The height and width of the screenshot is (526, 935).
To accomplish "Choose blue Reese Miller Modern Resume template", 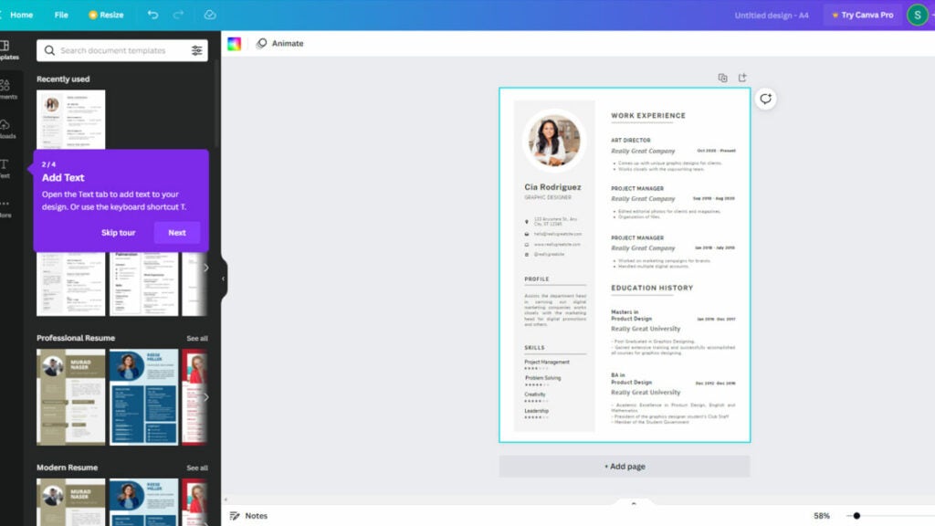I will [x=143, y=502].
